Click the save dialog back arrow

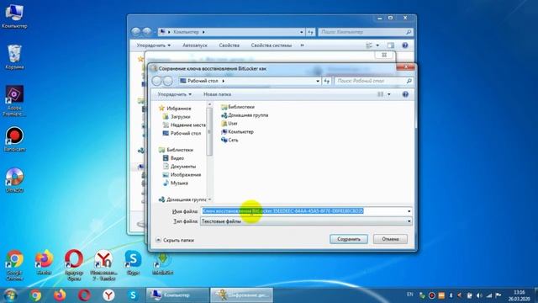coord(157,81)
